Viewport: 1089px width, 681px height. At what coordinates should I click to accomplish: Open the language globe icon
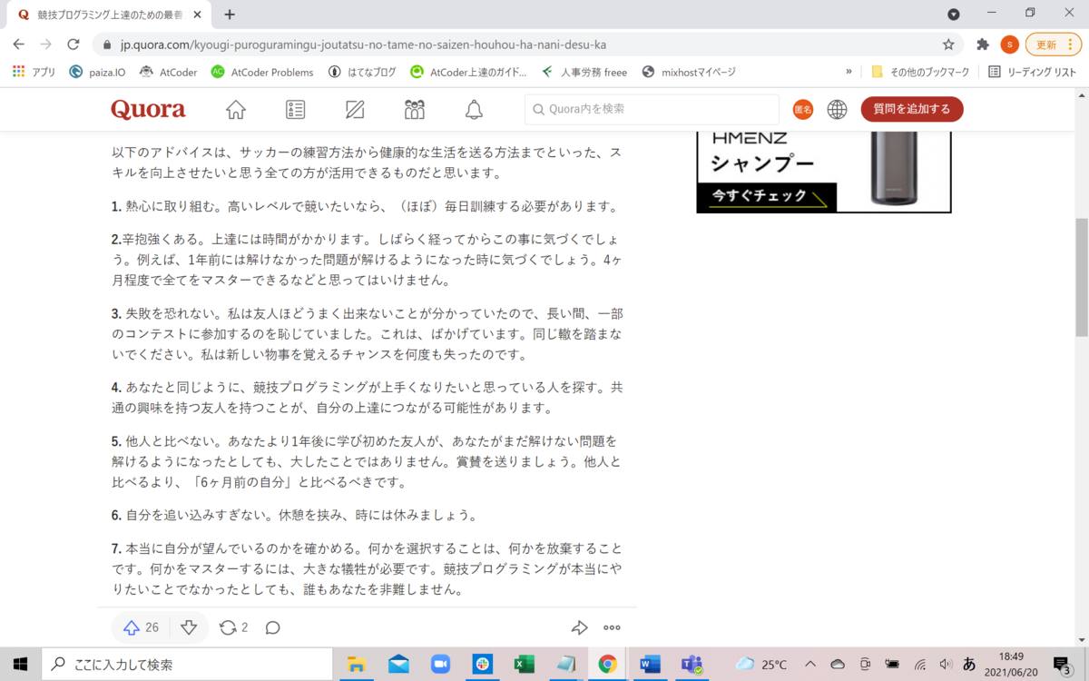point(837,109)
